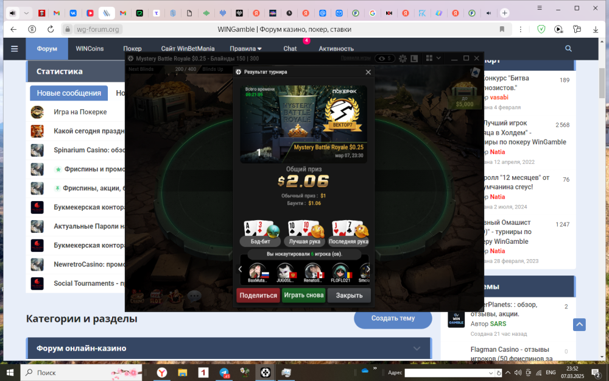Switch to the Новые сообщения tab
Viewport: 609px width, 381px height.
tap(69, 93)
